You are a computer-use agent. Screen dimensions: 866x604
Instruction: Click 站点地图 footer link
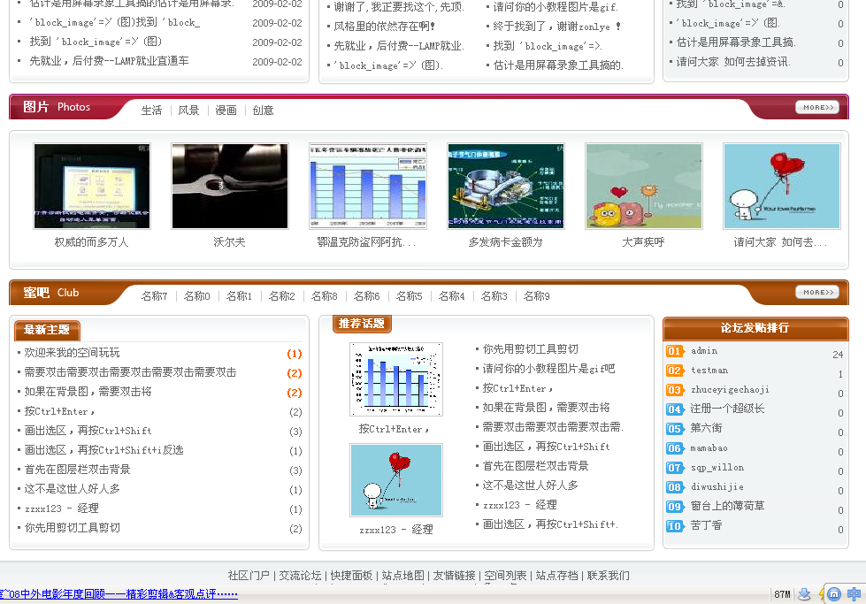402,576
